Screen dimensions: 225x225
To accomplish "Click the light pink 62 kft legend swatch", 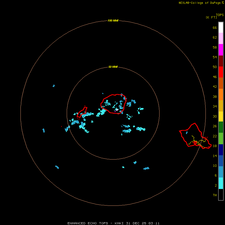I will 221,38.
